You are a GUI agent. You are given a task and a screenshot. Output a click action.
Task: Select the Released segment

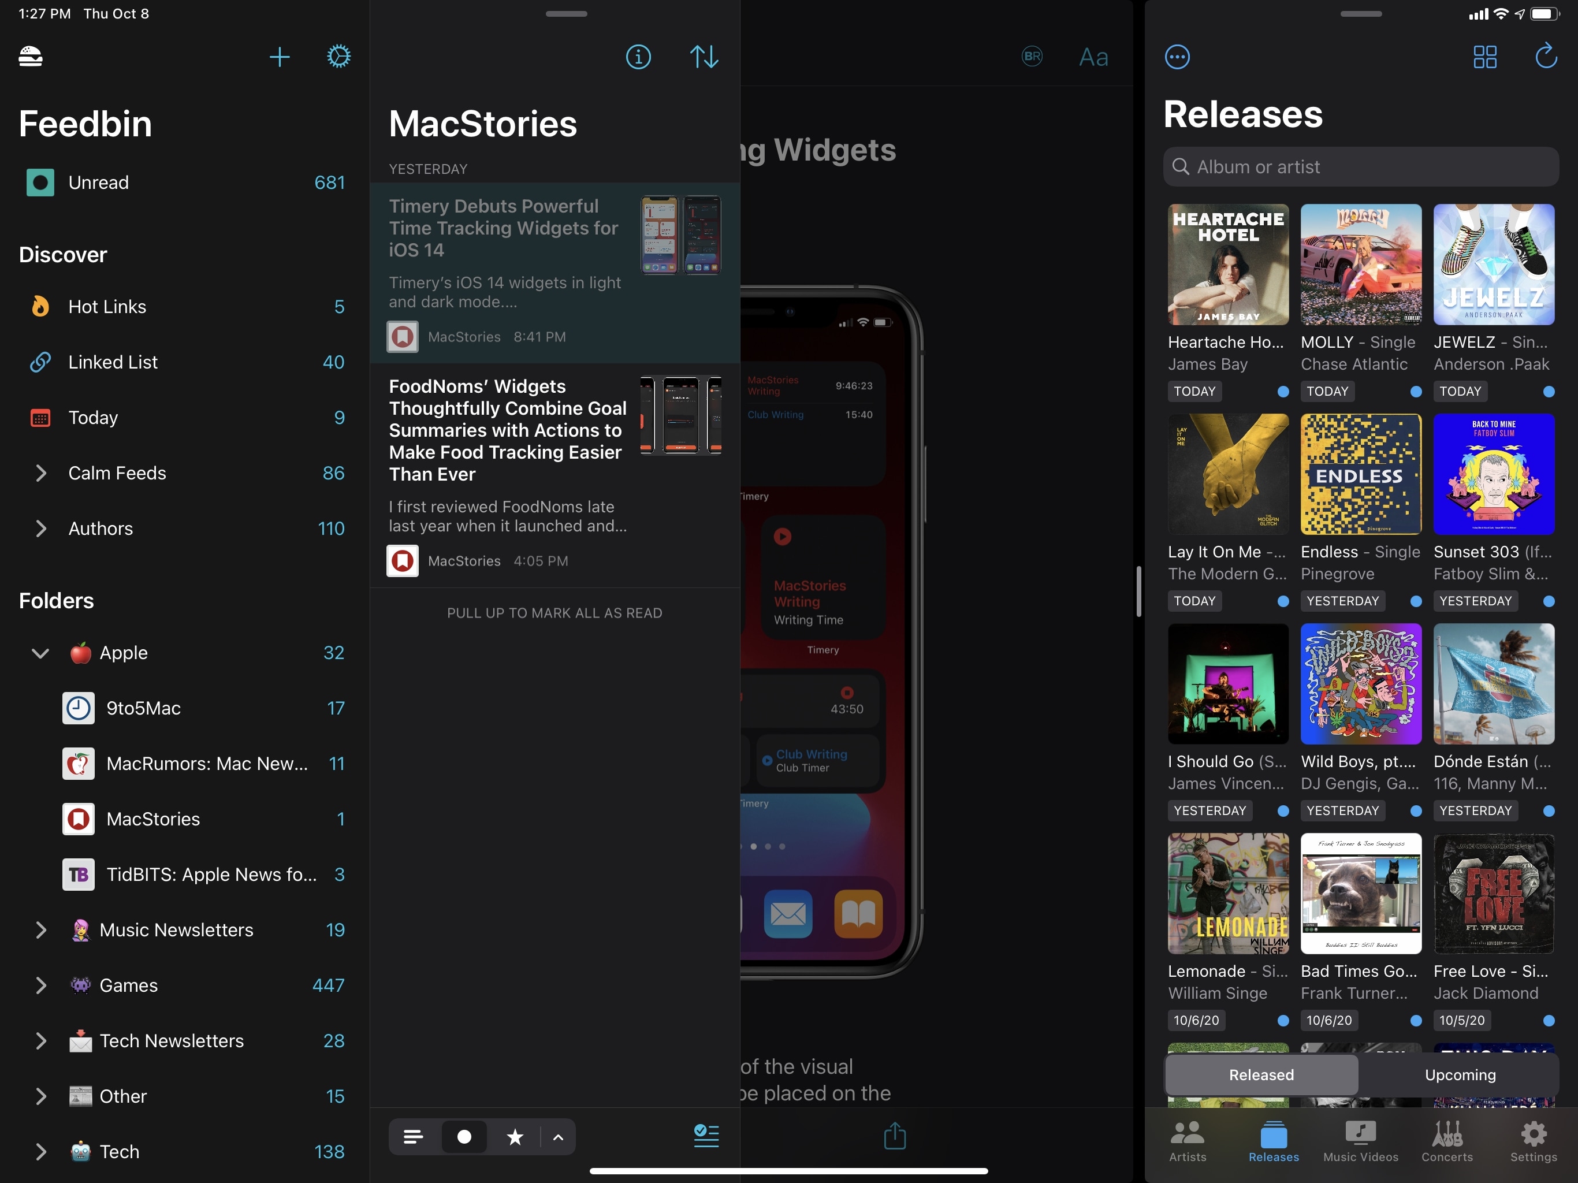[1261, 1074]
